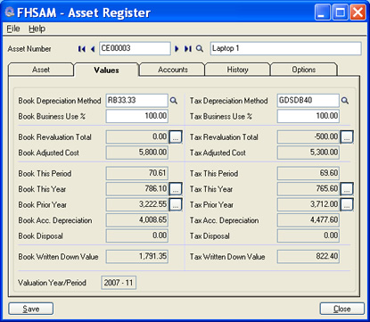Click Tax Acc. Depreciation value 4,477.60

click(308, 220)
